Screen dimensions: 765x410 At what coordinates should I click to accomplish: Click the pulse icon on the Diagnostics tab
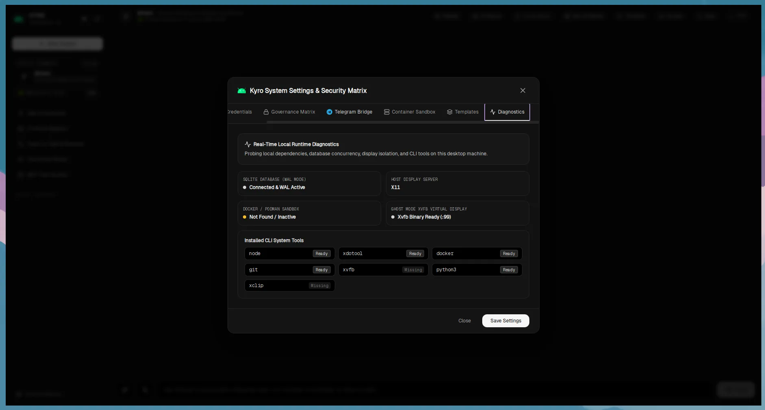point(493,112)
